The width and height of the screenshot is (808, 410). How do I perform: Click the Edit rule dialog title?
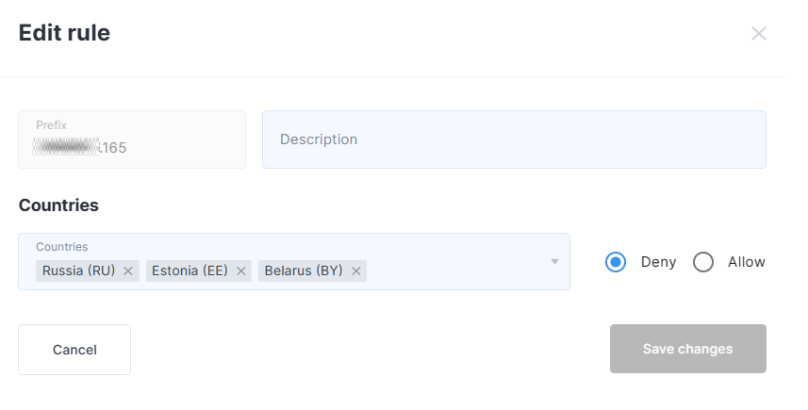tap(64, 33)
